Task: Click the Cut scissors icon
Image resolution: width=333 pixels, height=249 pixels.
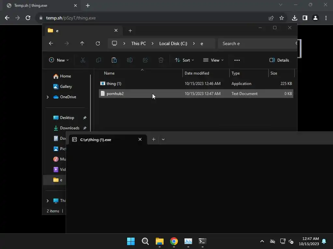Action: 83,60
